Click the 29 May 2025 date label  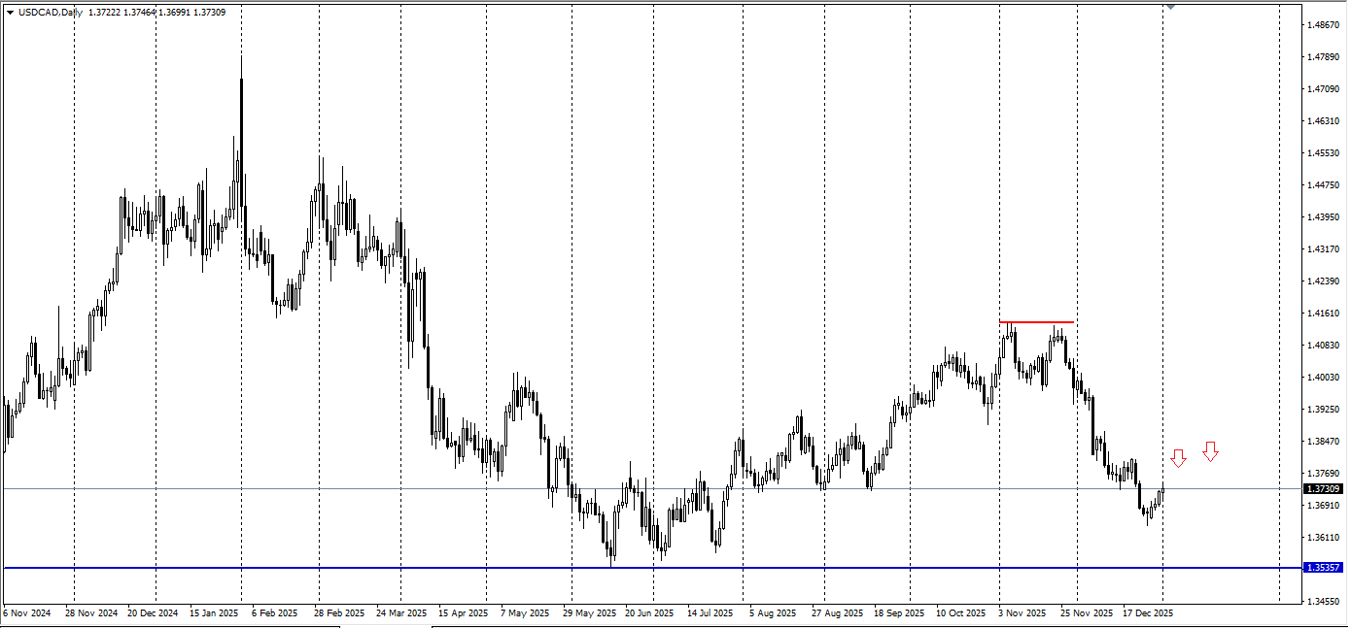pos(589,613)
